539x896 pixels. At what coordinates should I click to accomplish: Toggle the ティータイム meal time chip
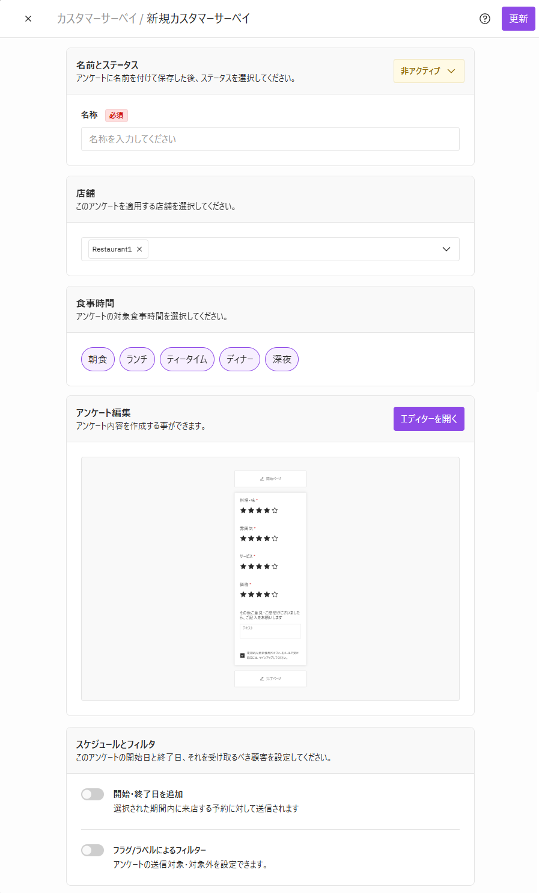pyautogui.click(x=187, y=359)
